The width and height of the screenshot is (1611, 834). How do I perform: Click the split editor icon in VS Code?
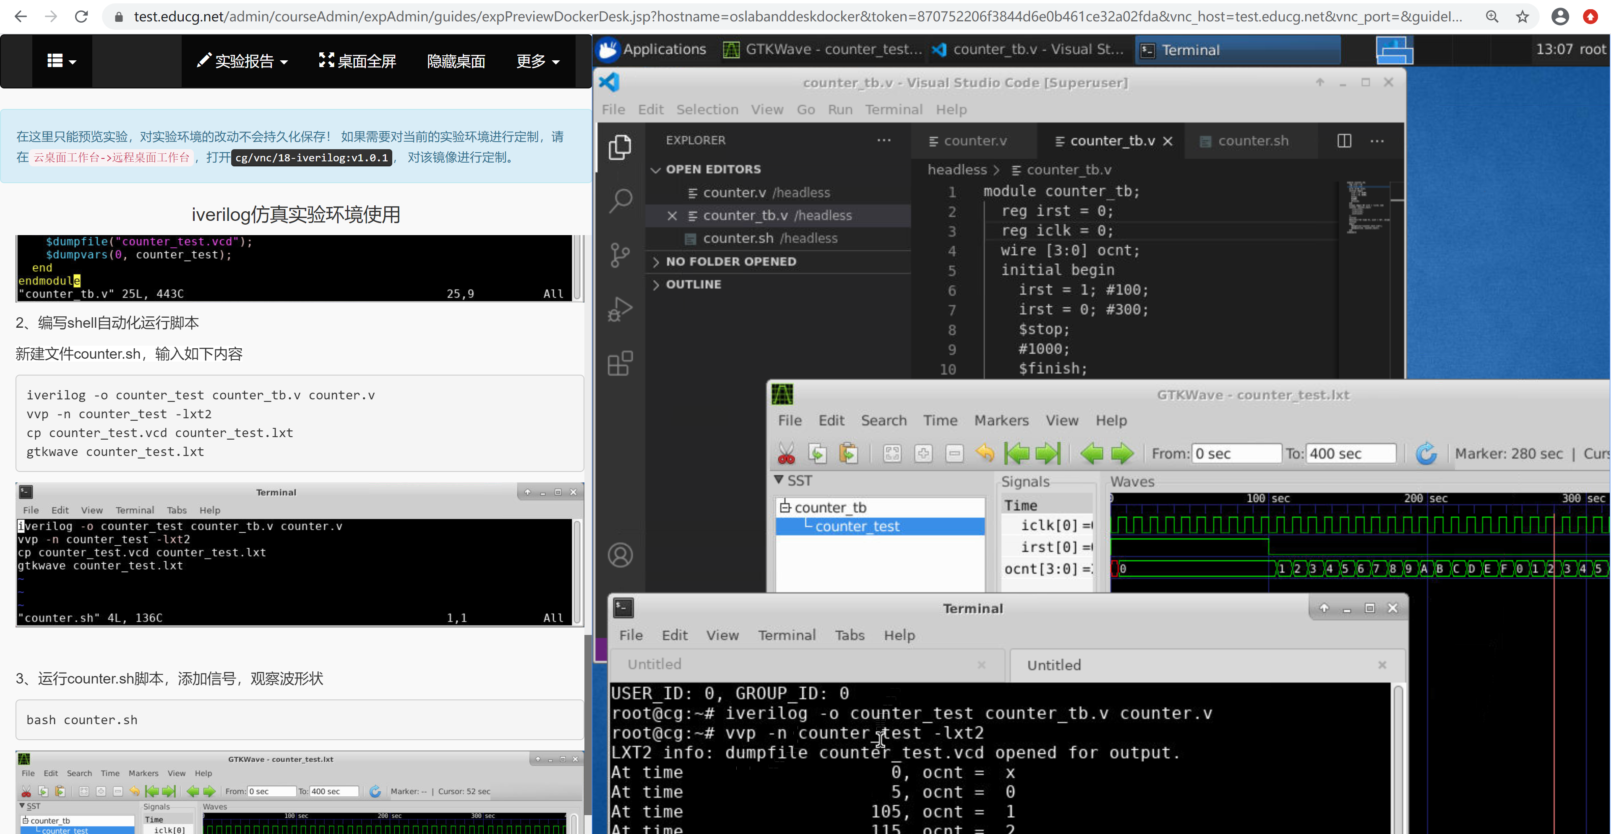pyautogui.click(x=1344, y=140)
